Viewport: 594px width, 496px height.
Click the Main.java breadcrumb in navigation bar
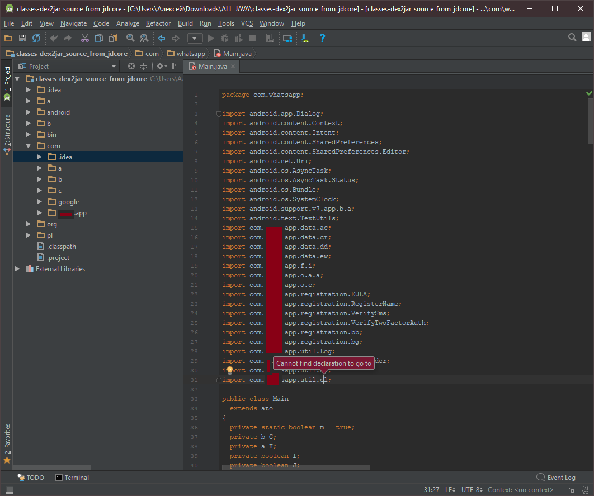pos(233,53)
